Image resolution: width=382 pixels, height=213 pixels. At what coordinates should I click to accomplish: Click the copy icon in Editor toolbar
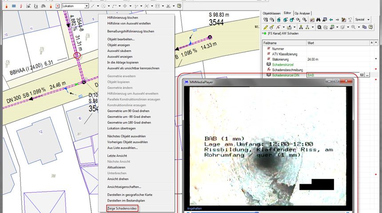[x=364, y=28]
